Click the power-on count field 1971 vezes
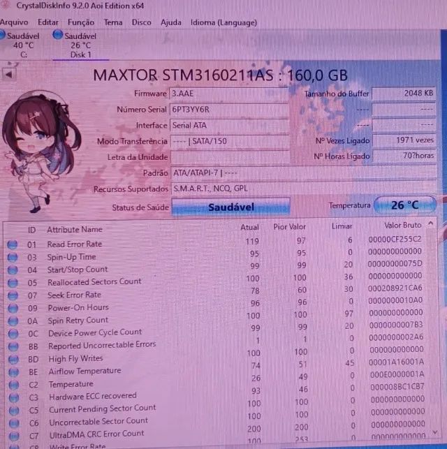This screenshot has height=449, width=447. [x=404, y=140]
